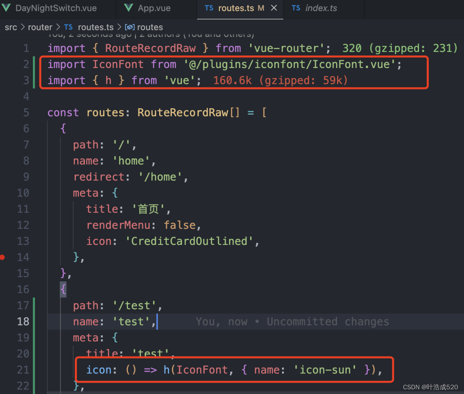
Task: Click the TS icon on routes.ts tab
Action: tap(209, 8)
